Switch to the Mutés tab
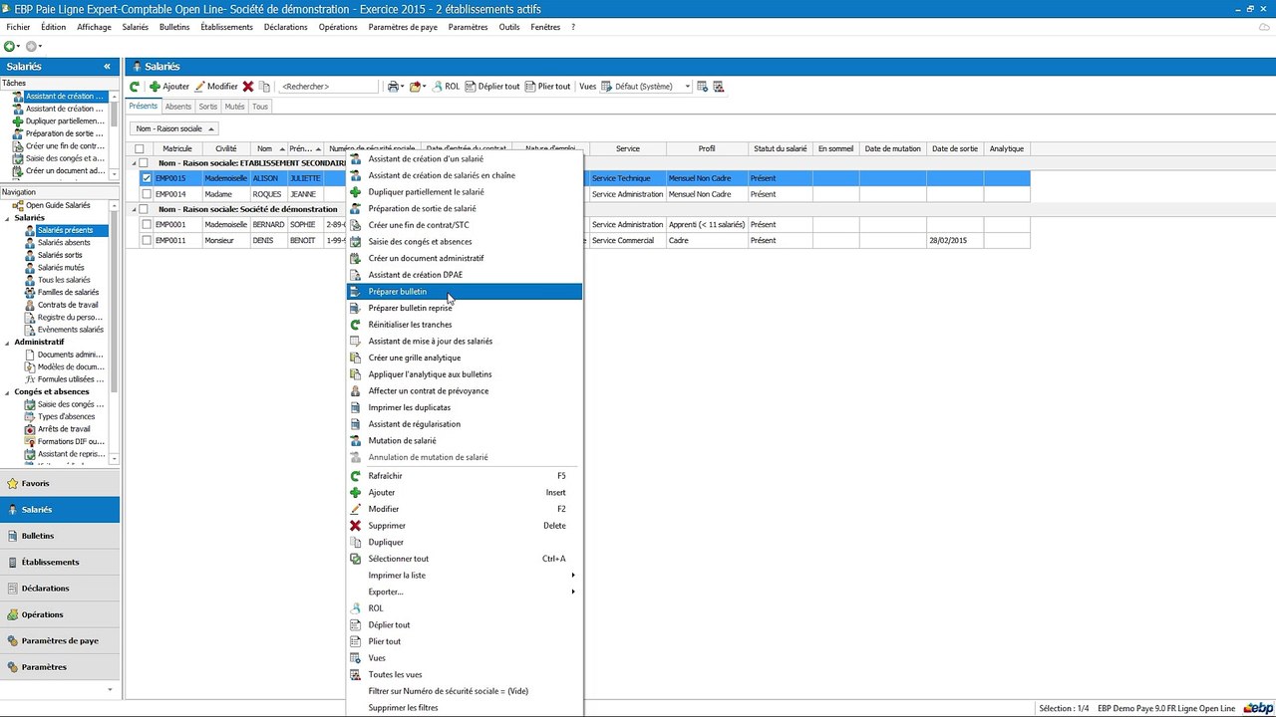1276x717 pixels. [234, 107]
